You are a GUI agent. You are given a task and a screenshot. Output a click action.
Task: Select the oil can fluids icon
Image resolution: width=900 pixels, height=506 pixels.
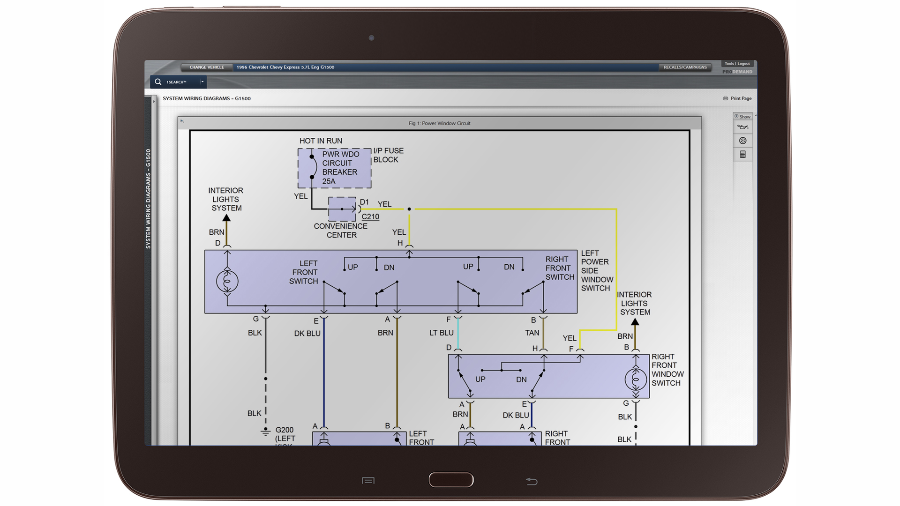pyautogui.click(x=743, y=127)
